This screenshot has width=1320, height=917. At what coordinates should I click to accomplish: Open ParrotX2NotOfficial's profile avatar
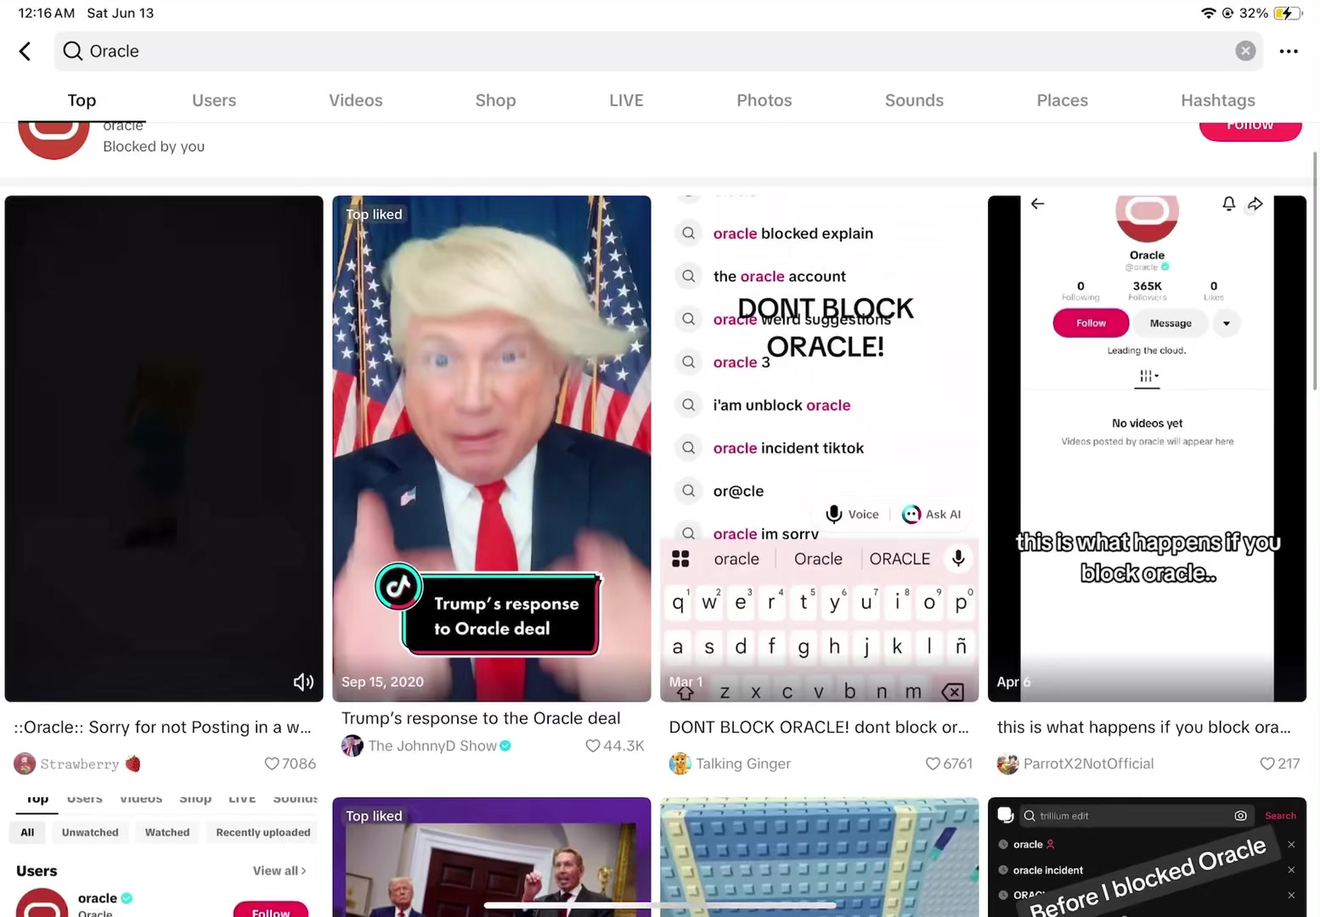tap(1007, 763)
